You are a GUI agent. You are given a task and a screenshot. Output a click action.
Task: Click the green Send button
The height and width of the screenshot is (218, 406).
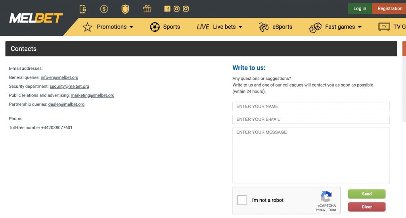pos(367,194)
